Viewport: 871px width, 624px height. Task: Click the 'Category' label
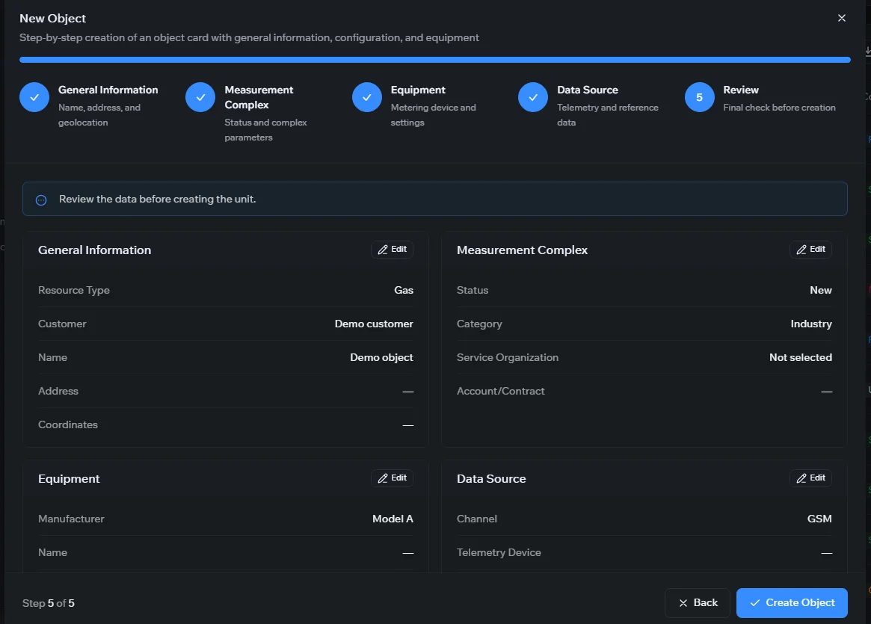[479, 324]
